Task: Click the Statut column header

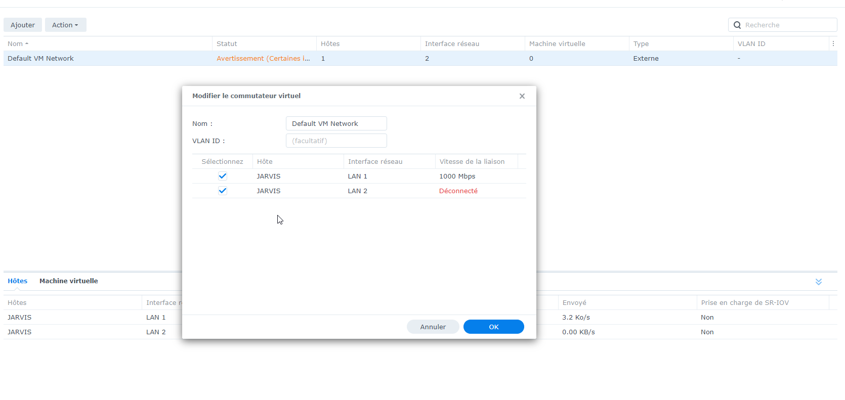Action: (x=227, y=44)
